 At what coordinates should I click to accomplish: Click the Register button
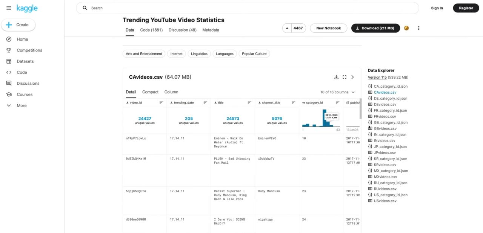(x=466, y=8)
